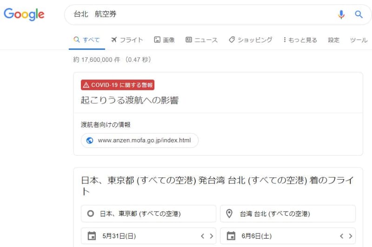Image resolution: width=372 pixels, height=247 pixels.
Task: Edit destination field 台湾 台北 (すべての空港)
Action: [288, 214]
